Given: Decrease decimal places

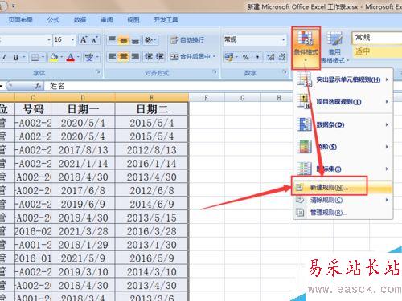Looking at the screenshot, I should 282,57.
